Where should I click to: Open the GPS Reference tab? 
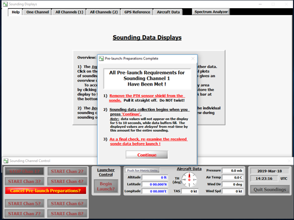click(x=137, y=12)
